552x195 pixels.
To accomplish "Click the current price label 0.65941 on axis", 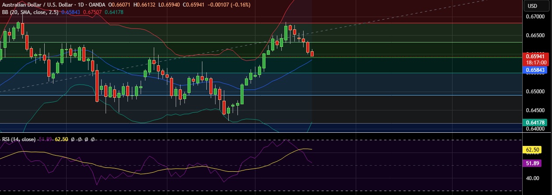I will coord(534,57).
